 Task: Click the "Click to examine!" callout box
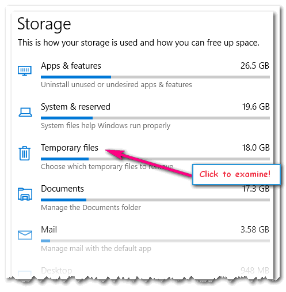[236, 174]
